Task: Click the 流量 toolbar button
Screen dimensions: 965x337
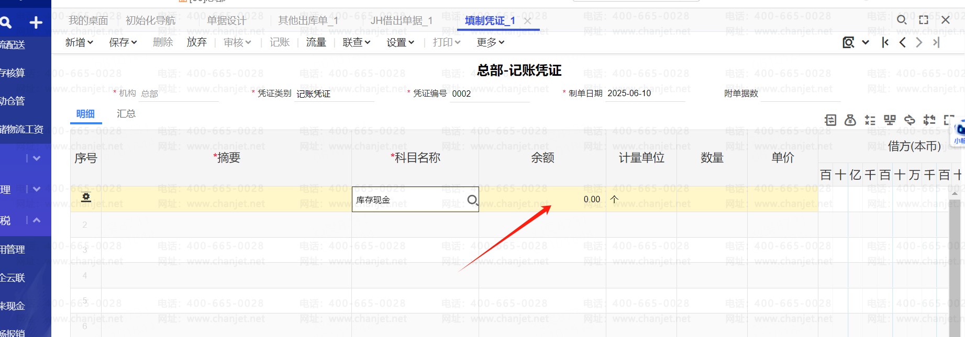Action: click(316, 42)
